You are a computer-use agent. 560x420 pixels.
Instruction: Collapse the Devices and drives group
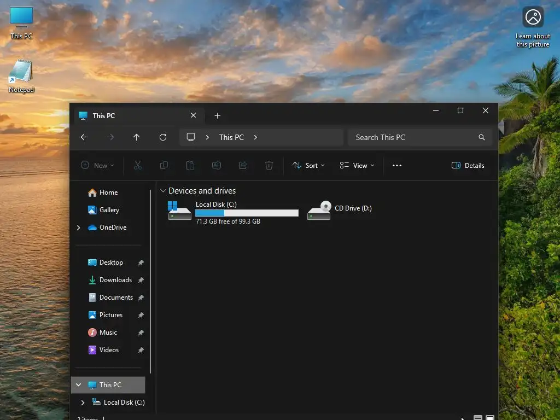pos(163,191)
